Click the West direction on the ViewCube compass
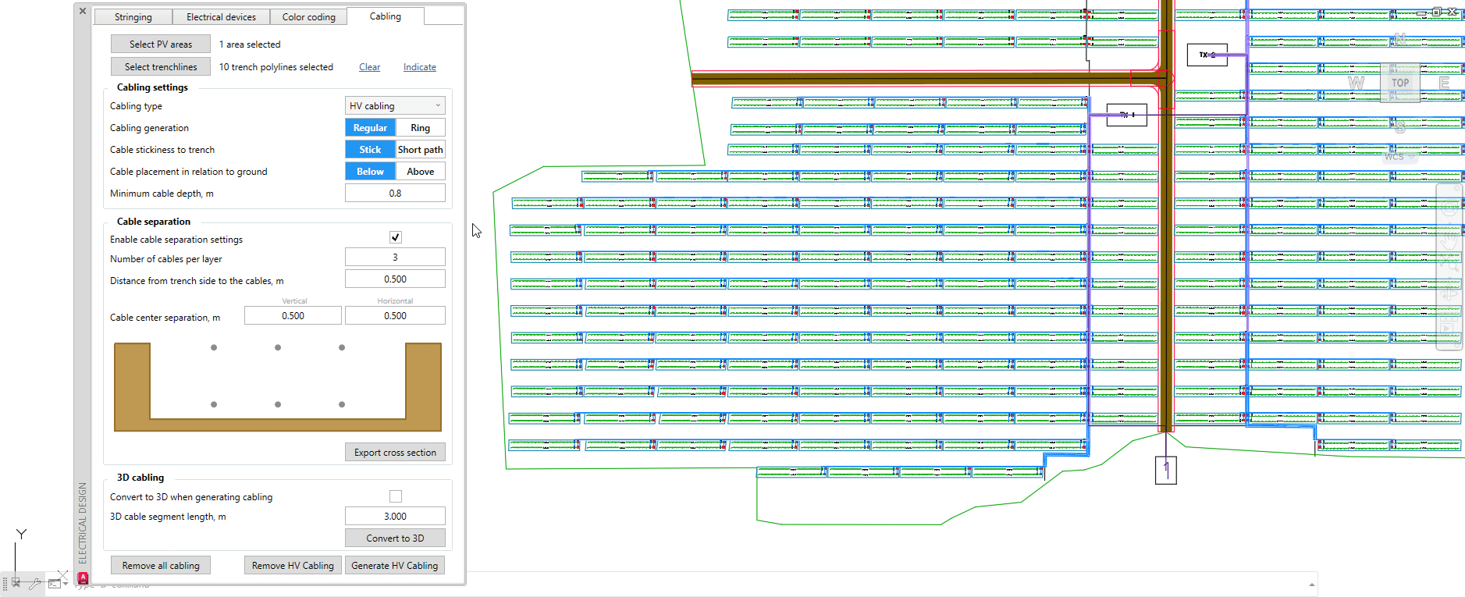 coord(1356,83)
